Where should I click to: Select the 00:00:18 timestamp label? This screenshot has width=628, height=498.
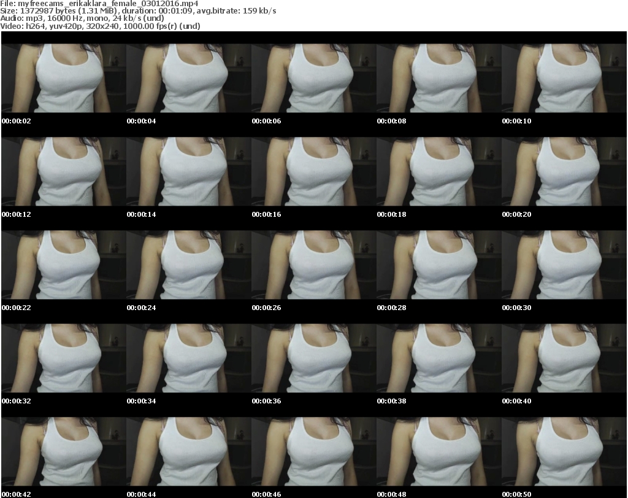pyautogui.click(x=391, y=214)
